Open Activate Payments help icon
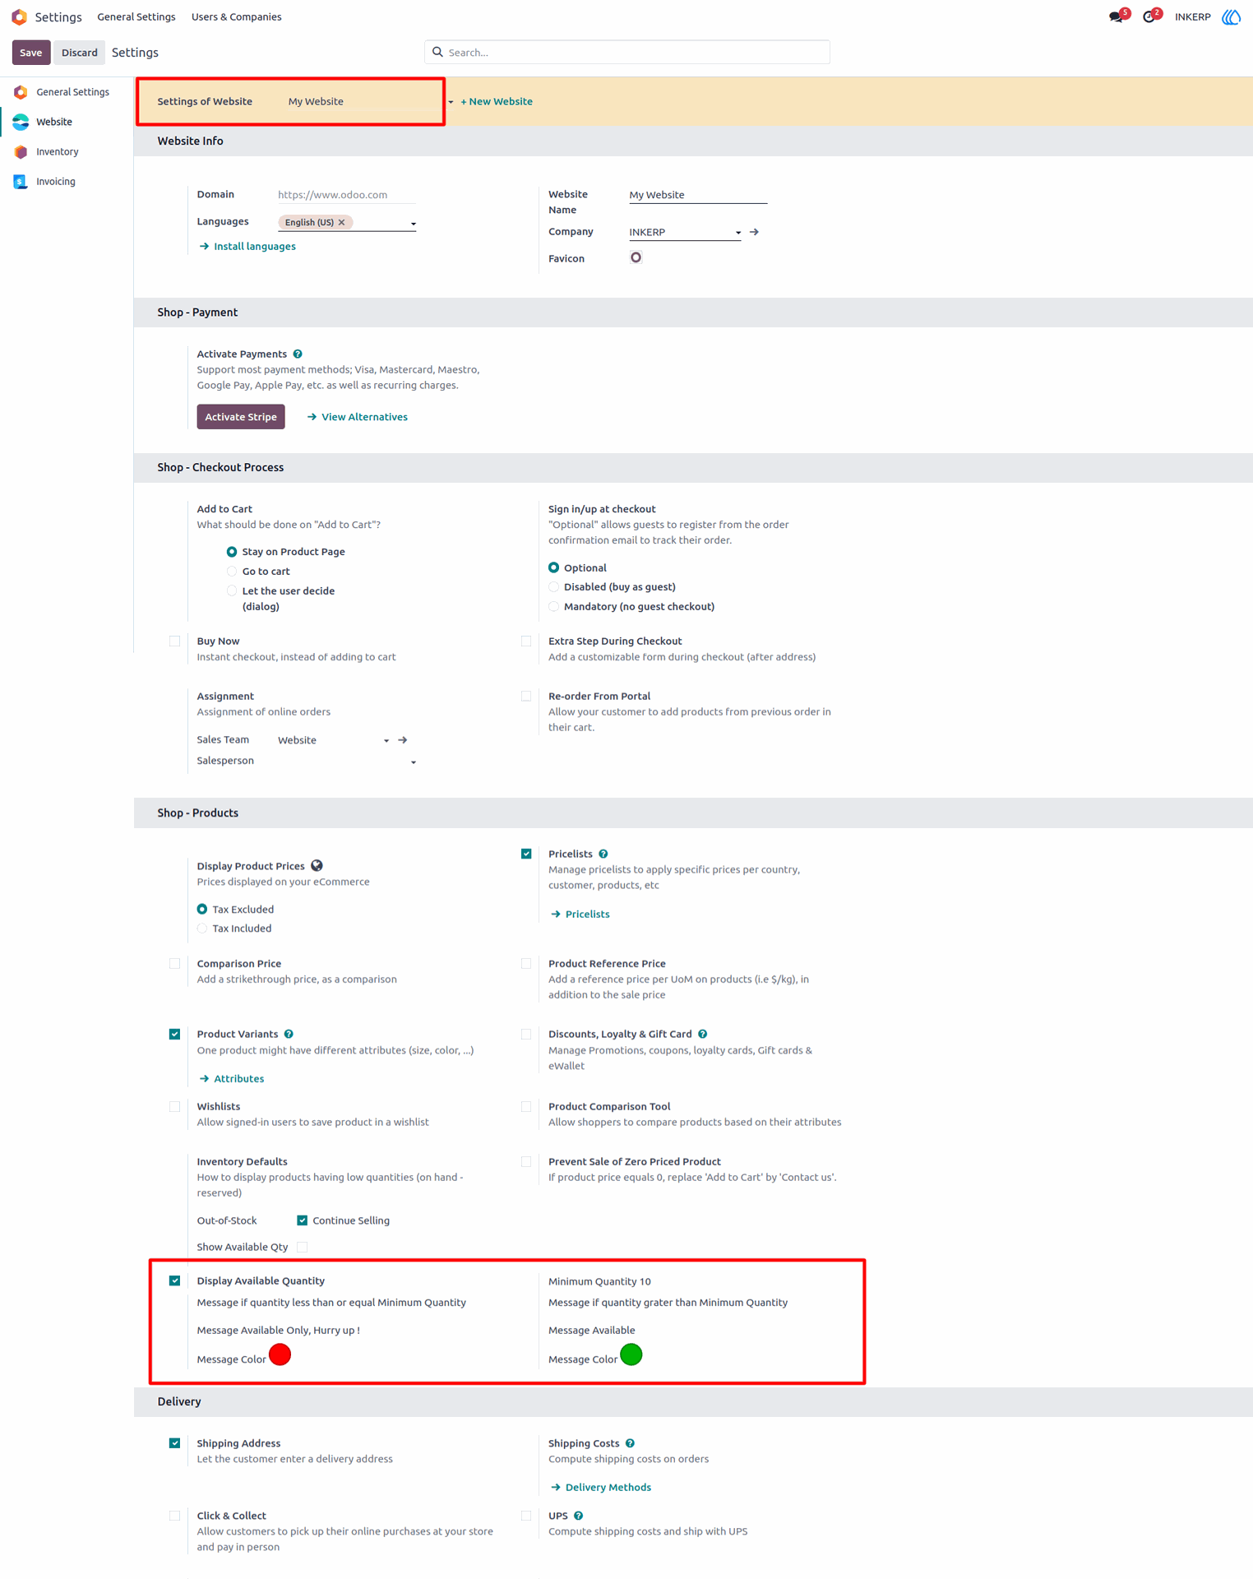Image resolution: width=1253 pixels, height=1579 pixels. pyautogui.click(x=298, y=354)
